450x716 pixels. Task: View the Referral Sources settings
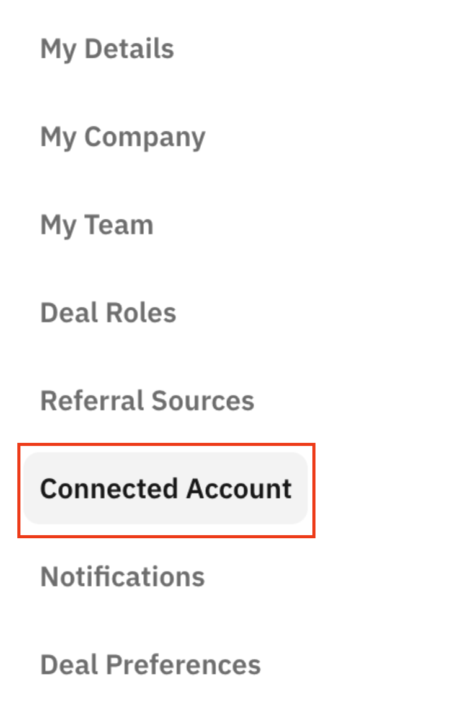point(147,401)
